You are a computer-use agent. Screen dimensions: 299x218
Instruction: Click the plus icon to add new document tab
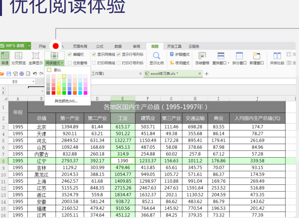coord(207,74)
